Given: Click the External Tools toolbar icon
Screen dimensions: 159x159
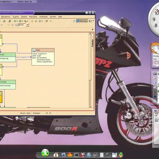Looking at the screenshot, I should 25,21.
